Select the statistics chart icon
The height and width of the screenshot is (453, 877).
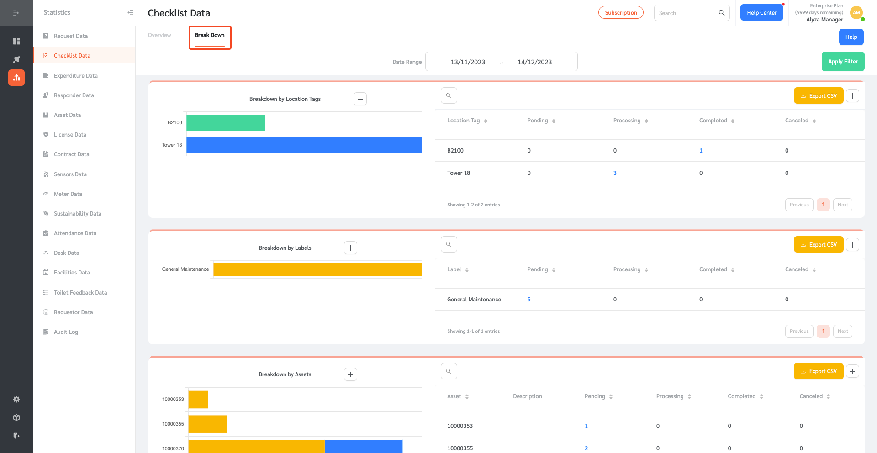pos(16,78)
